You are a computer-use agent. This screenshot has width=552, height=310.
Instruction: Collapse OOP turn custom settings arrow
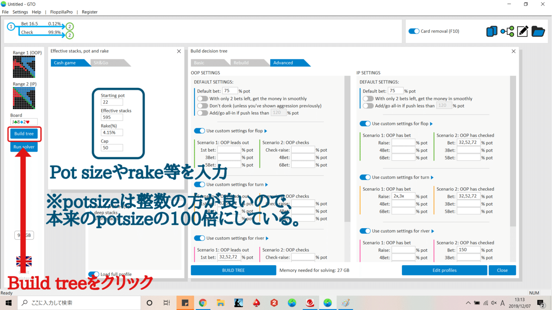266,185
